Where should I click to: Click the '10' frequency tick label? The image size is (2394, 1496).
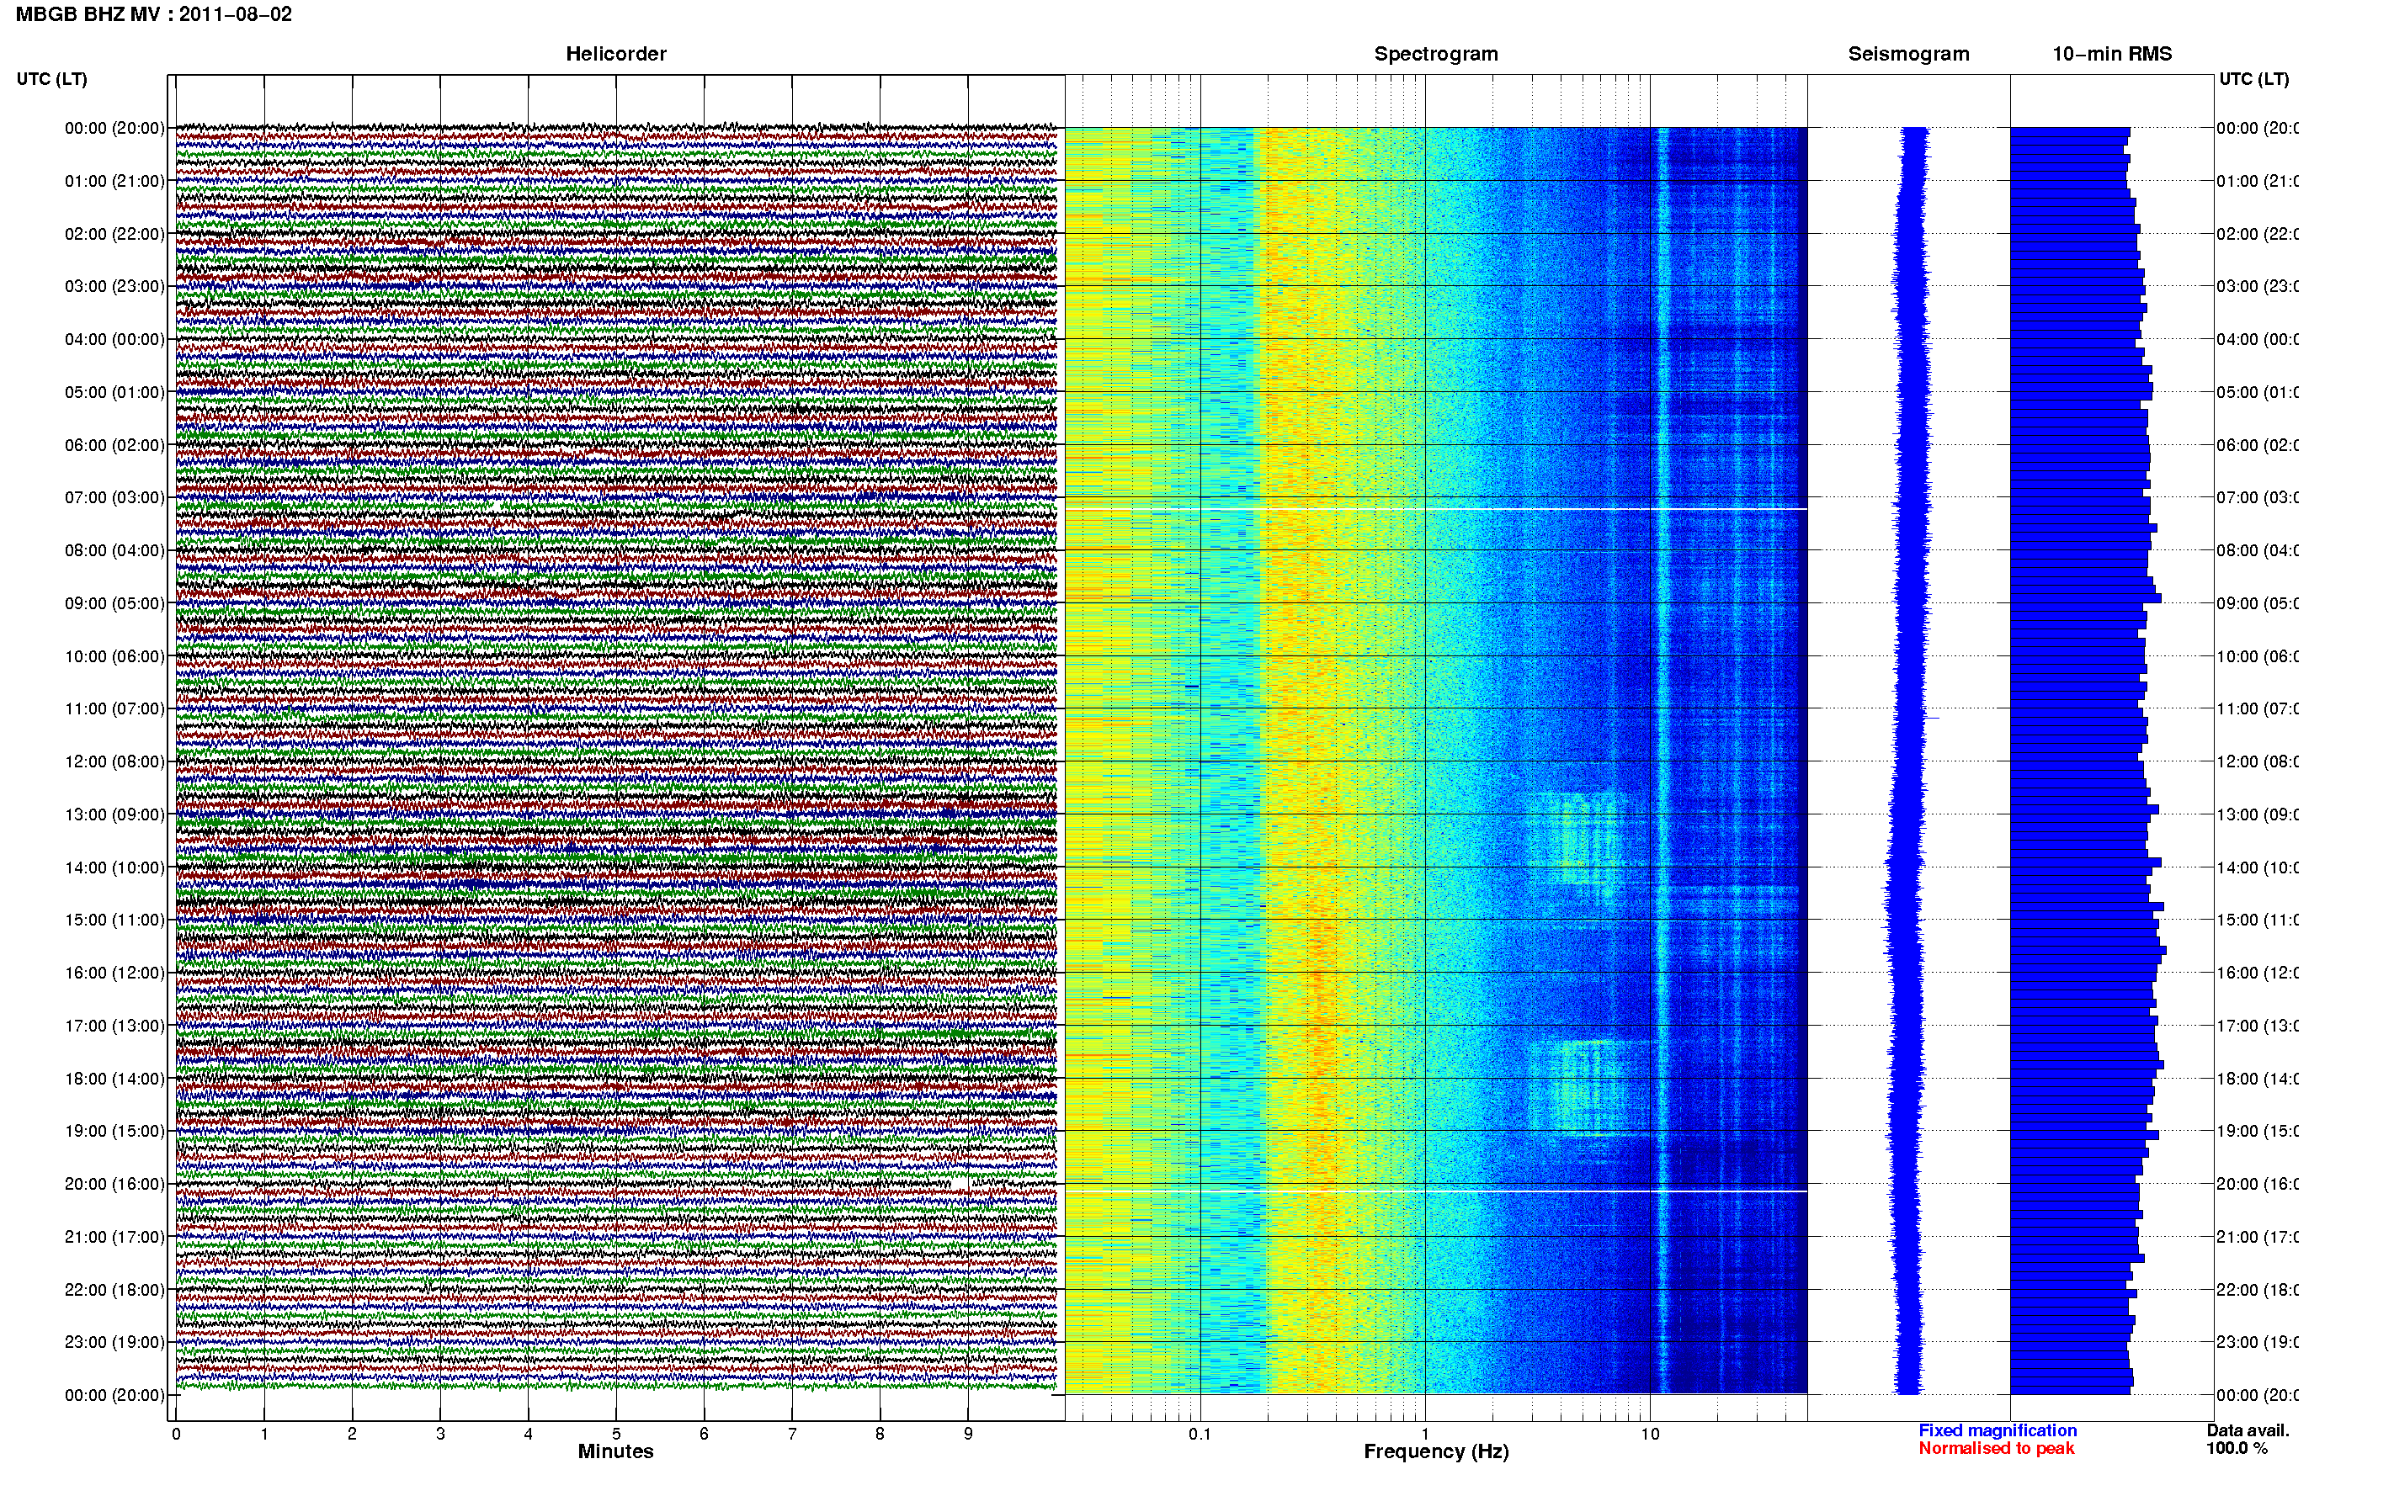click(x=1650, y=1434)
